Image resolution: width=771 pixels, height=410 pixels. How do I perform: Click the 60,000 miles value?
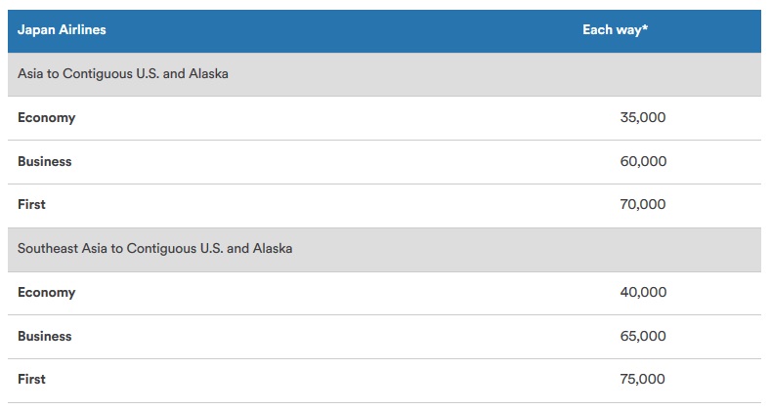pyautogui.click(x=643, y=162)
